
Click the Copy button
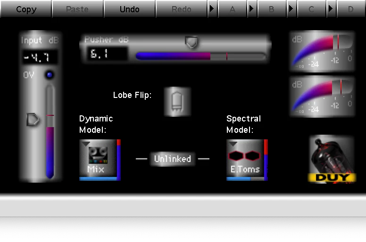[26, 9]
